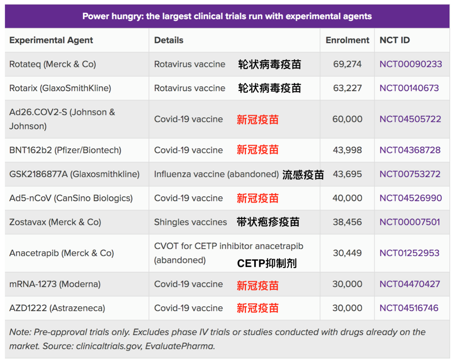Open the NCT01252953 trial link
Screen dimensions: 457x363
click(409, 253)
